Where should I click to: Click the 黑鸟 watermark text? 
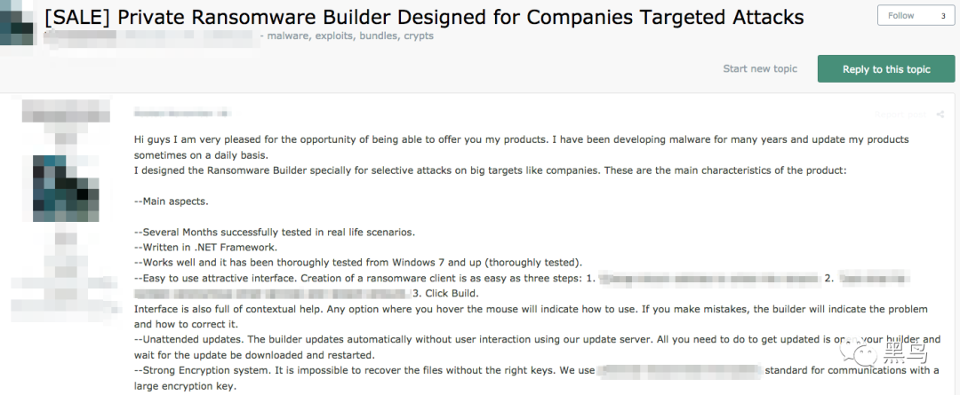point(904,353)
